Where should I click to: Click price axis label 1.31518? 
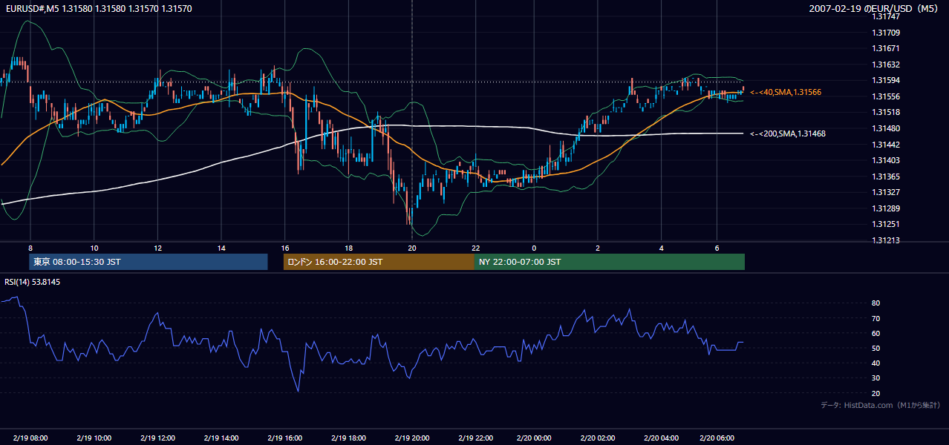887,112
